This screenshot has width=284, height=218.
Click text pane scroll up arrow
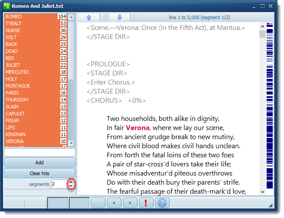coord(262,27)
